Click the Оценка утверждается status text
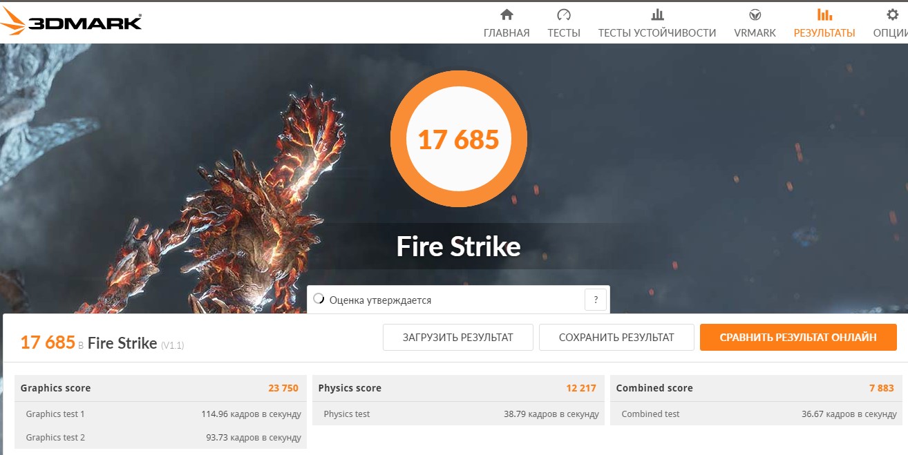 380,300
